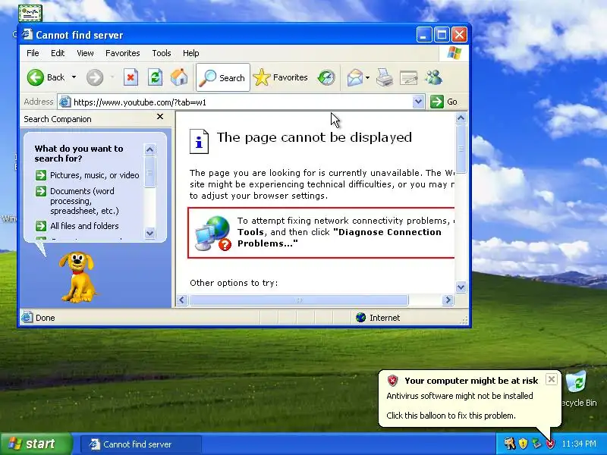Click the horizontal scrollbar left arrow
This screenshot has width=607, height=455.
pyautogui.click(x=182, y=300)
